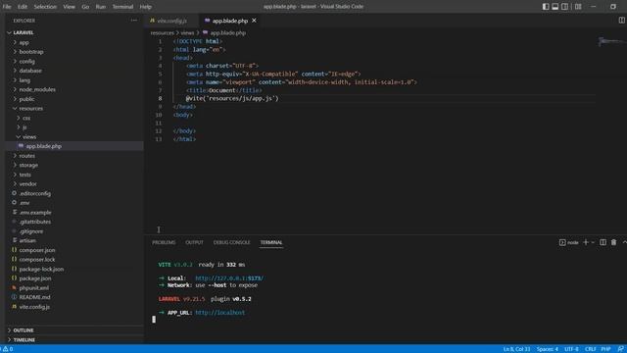This screenshot has width=627, height=353.
Task: Open the Selection menu
Action: click(x=45, y=7)
